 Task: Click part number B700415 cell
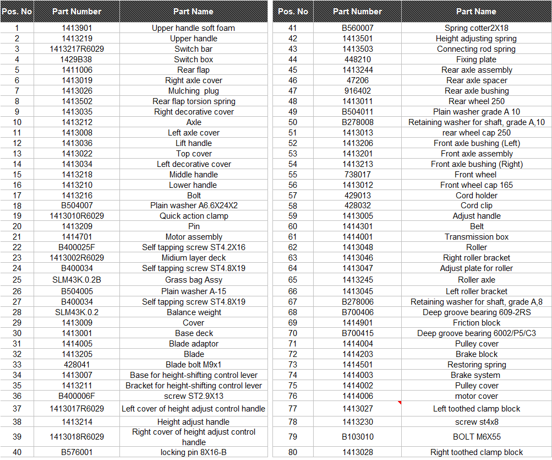357,333
